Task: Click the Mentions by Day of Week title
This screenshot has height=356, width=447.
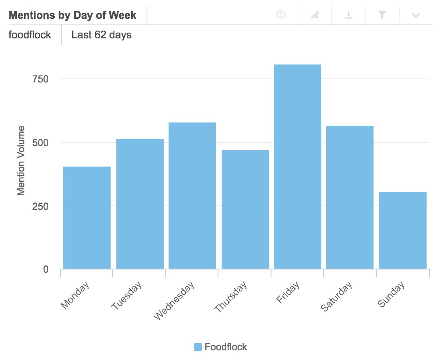Action: coord(72,16)
